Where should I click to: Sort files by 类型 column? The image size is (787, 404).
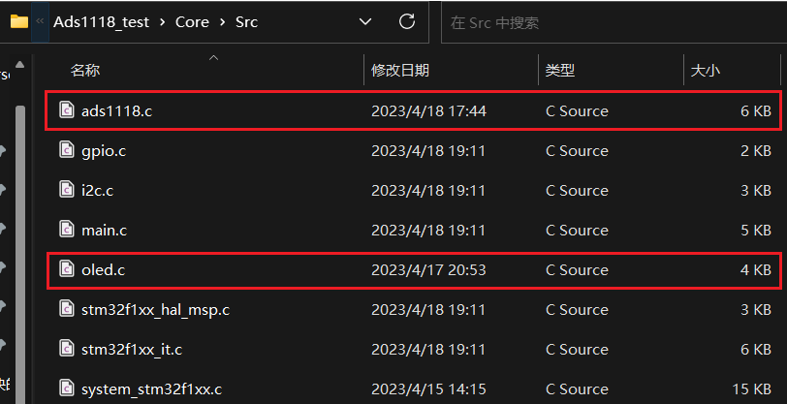point(559,71)
